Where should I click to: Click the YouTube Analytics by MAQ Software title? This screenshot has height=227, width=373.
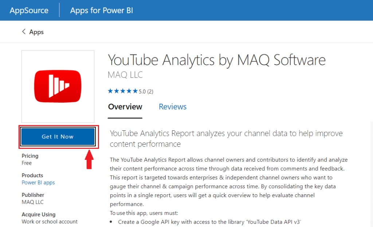(x=217, y=60)
